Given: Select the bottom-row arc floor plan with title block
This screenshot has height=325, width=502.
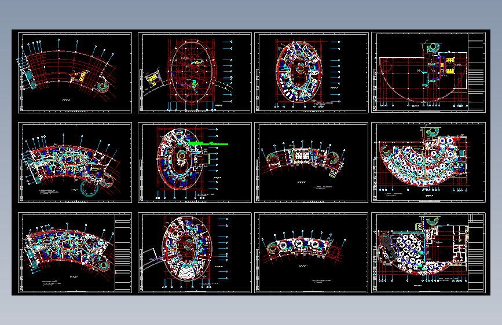Looking at the screenshot, I should click(75, 252).
